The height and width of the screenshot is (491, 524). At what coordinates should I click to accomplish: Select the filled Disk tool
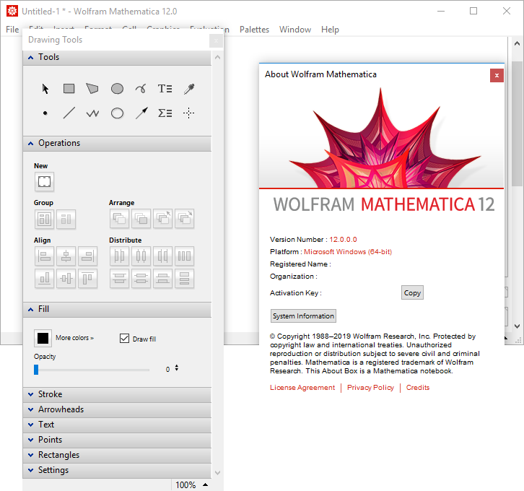pos(117,89)
